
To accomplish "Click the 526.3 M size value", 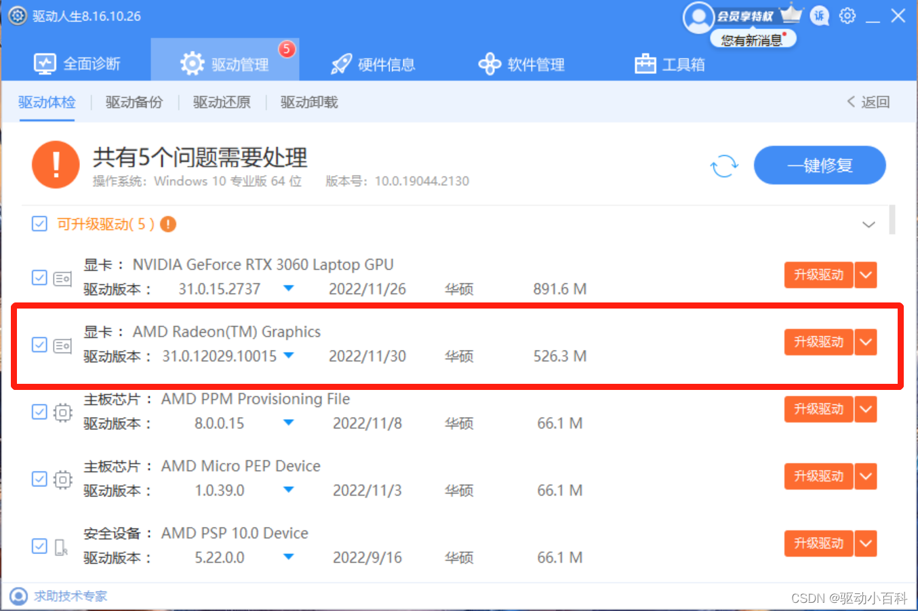I will coord(560,356).
